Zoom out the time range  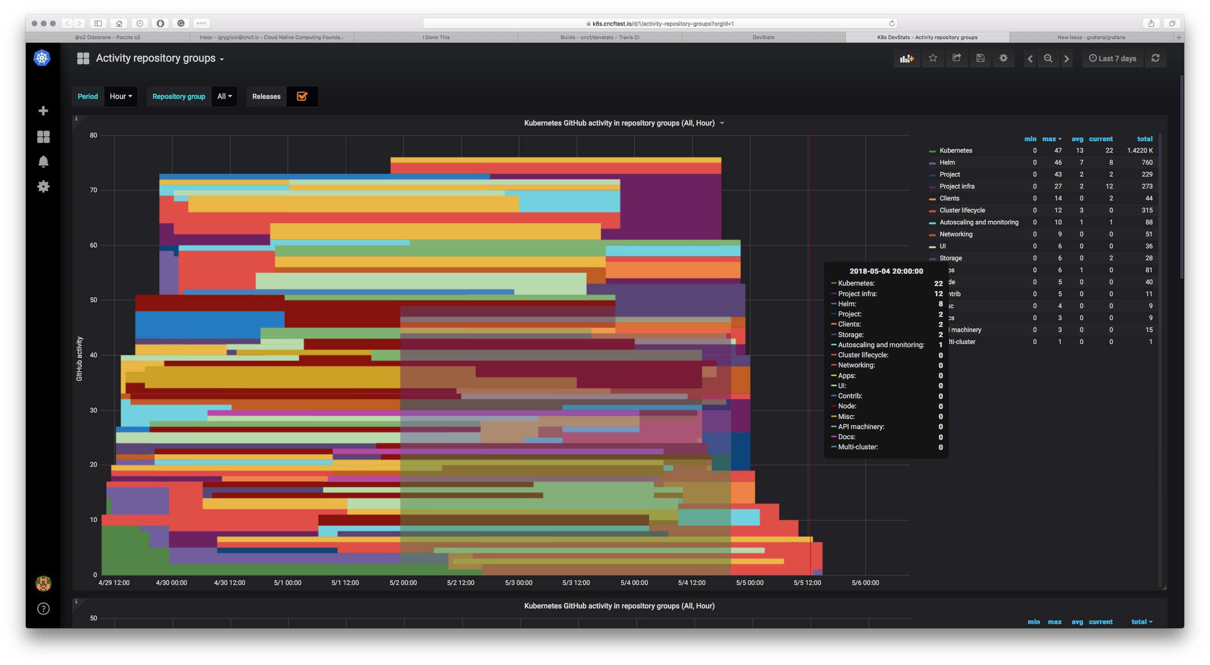pos(1048,59)
